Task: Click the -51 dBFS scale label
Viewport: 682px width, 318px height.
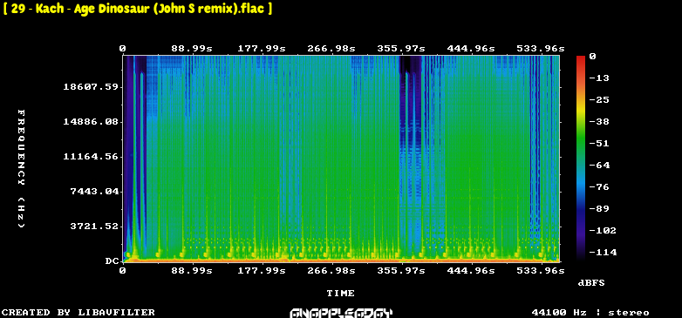Action: pos(599,144)
